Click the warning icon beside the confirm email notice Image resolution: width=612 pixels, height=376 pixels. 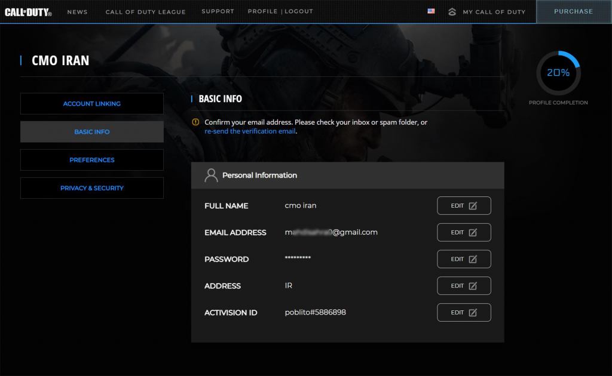pos(195,122)
